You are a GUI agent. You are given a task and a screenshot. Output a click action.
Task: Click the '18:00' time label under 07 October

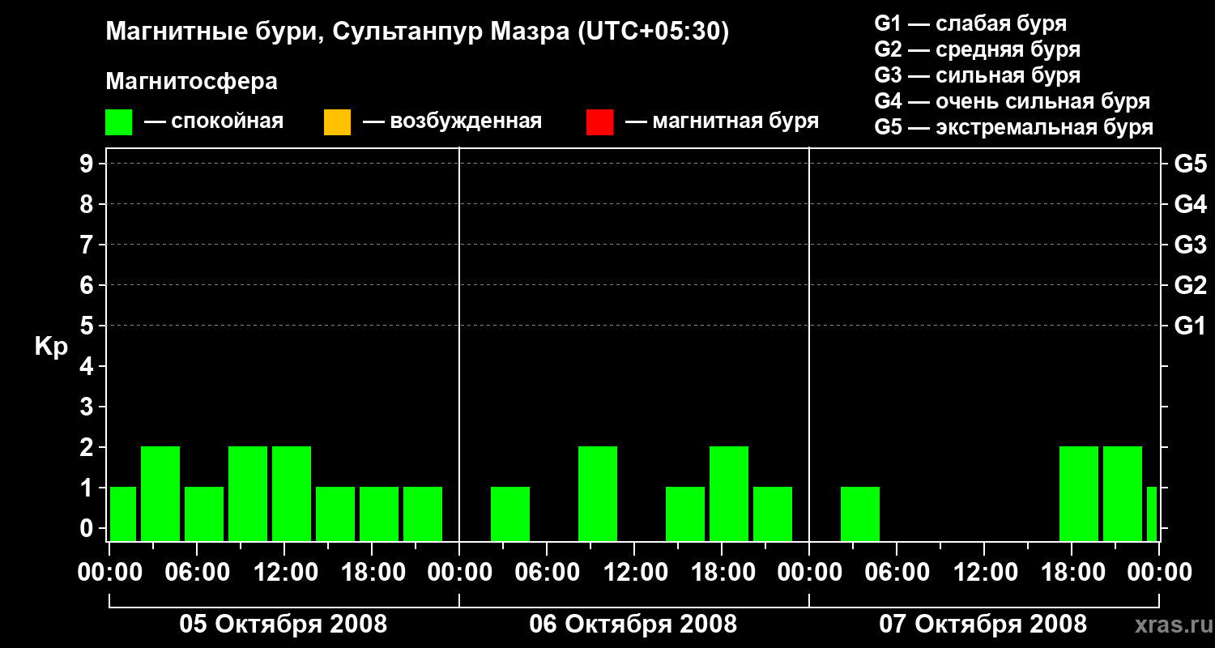click(x=1072, y=573)
